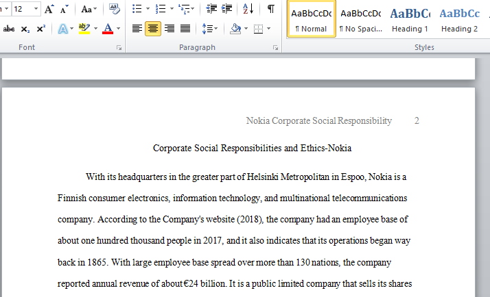490x297 pixels.
Task: Apply red font color
Action: [108, 29]
